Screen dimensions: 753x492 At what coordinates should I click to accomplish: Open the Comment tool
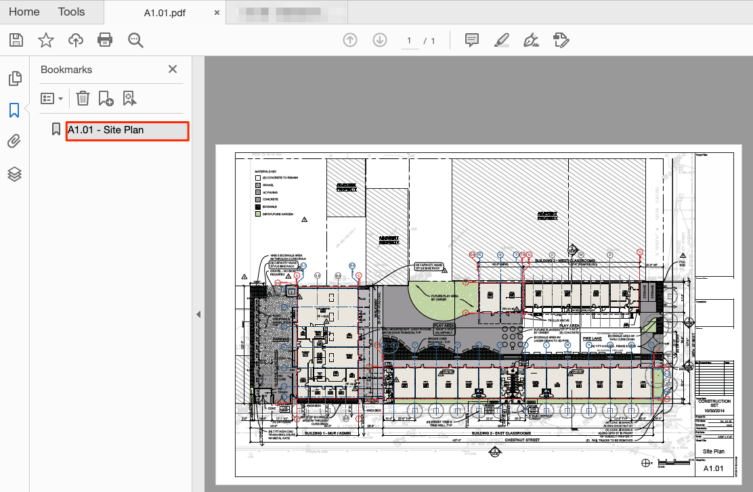click(x=471, y=40)
